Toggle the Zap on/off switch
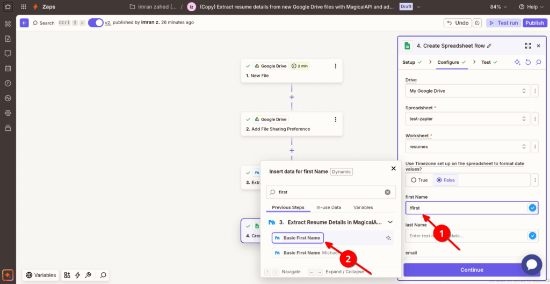The width and height of the screenshot is (550, 284). [x=96, y=23]
